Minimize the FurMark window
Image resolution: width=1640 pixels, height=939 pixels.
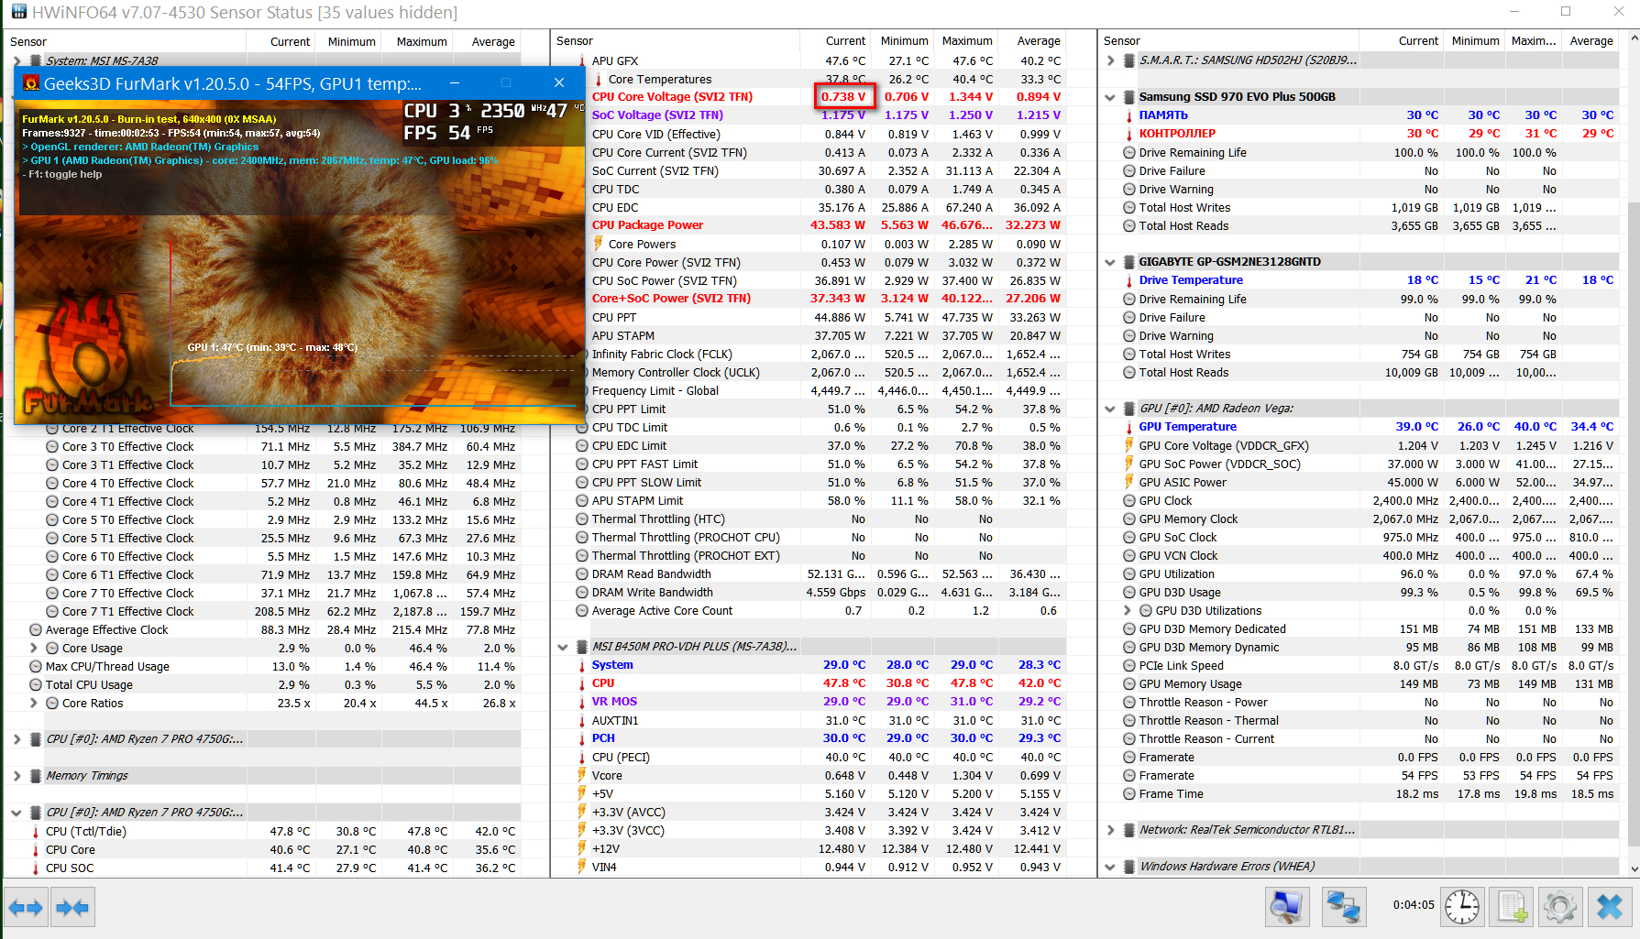(454, 83)
